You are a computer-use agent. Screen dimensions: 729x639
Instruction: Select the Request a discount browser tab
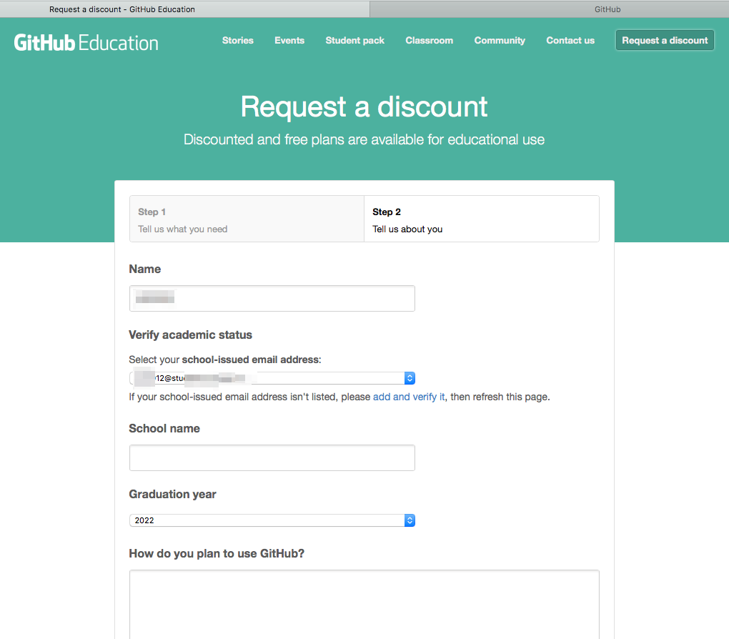[x=122, y=9]
